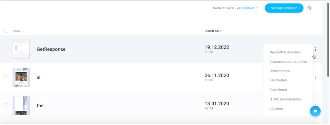Expand the Sortieren nach Erstellt am dropdown
Viewport: 330px width, 125px height.
(x=247, y=8)
